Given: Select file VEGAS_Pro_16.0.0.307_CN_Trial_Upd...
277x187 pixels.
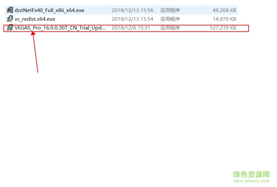Looking at the screenshot, I should point(60,28).
